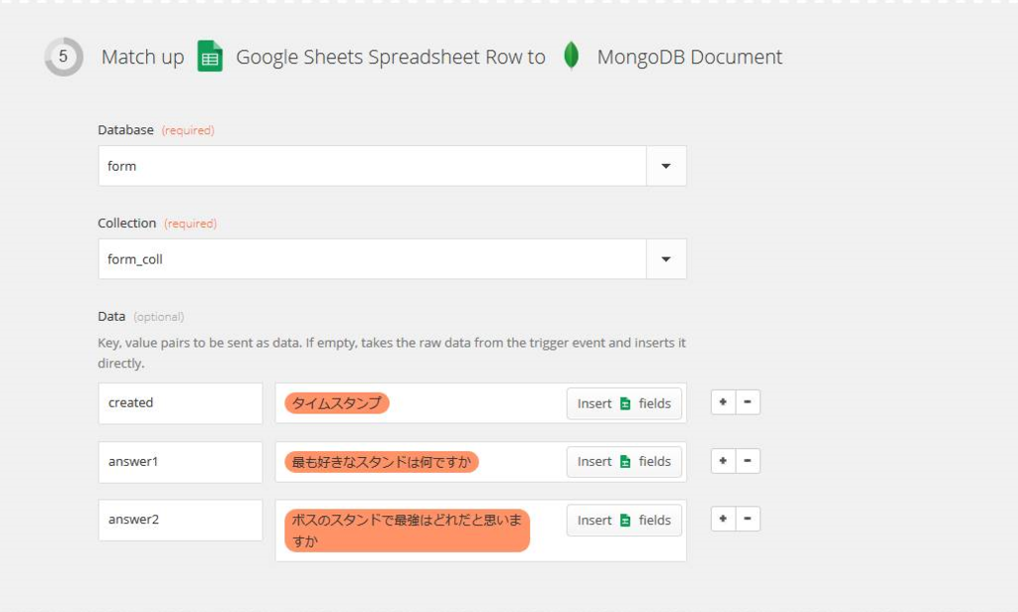Remove the answer2 row with minus button
The height and width of the screenshot is (612, 1018).
click(x=748, y=519)
